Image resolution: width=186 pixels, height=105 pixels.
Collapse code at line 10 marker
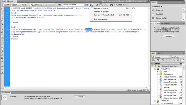[9, 29]
